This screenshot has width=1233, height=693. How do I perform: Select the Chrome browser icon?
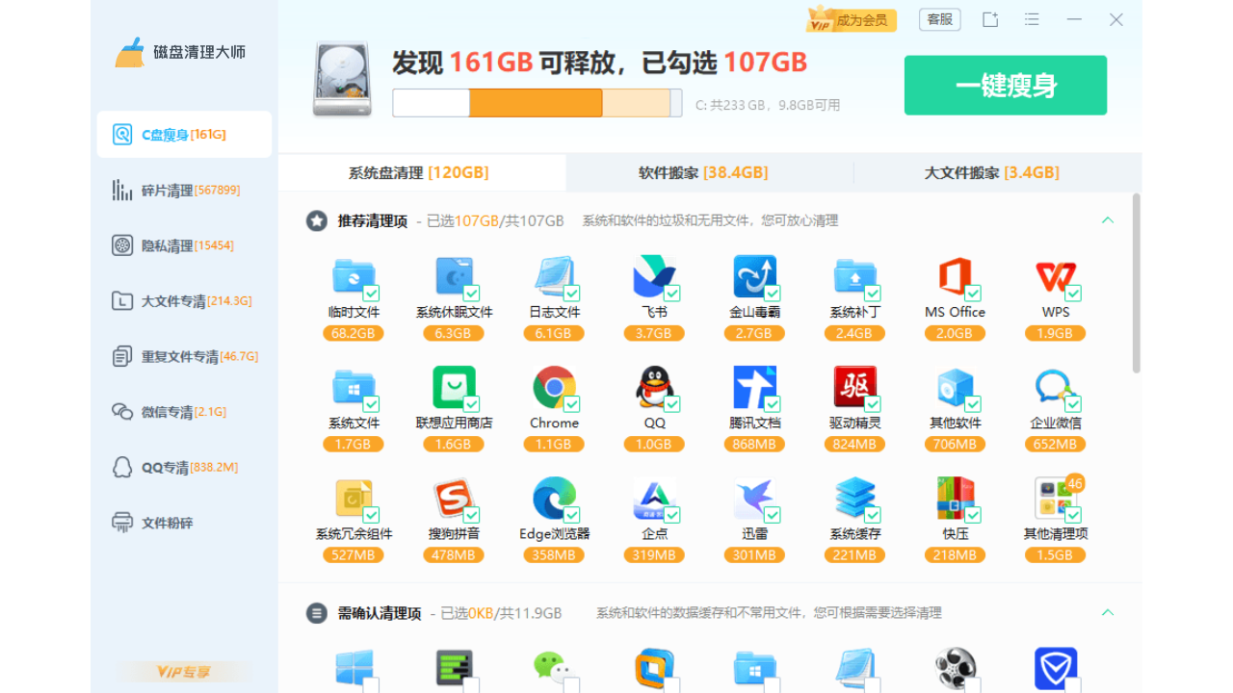click(x=554, y=388)
